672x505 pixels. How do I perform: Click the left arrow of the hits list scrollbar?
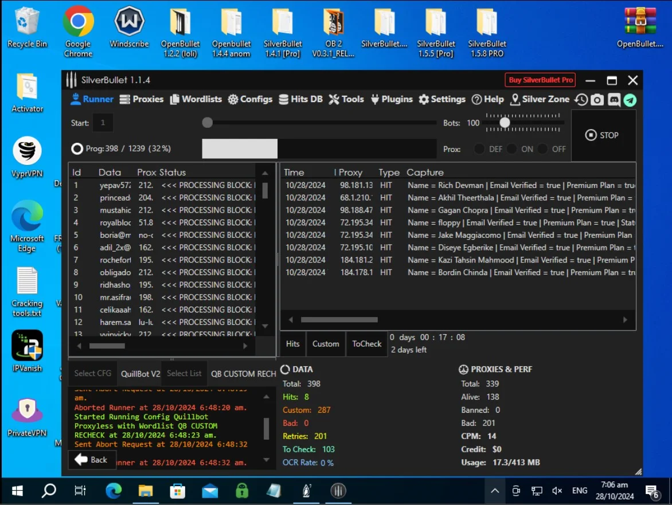click(291, 319)
